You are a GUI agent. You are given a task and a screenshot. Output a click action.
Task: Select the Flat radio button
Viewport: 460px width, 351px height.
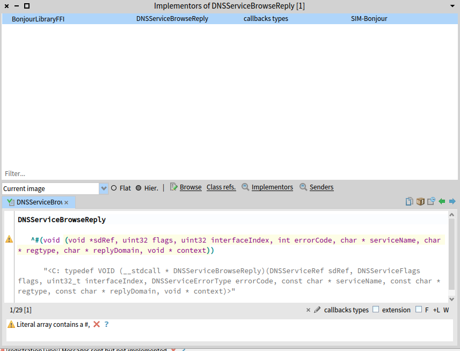[x=114, y=188]
